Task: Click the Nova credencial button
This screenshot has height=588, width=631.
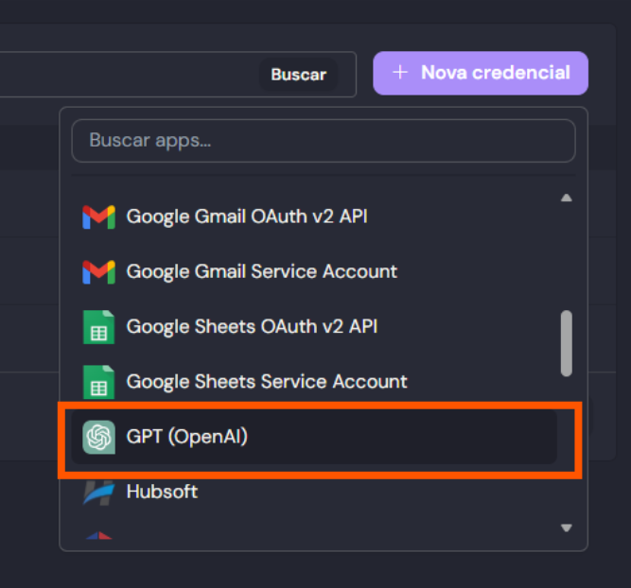Action: point(481,73)
